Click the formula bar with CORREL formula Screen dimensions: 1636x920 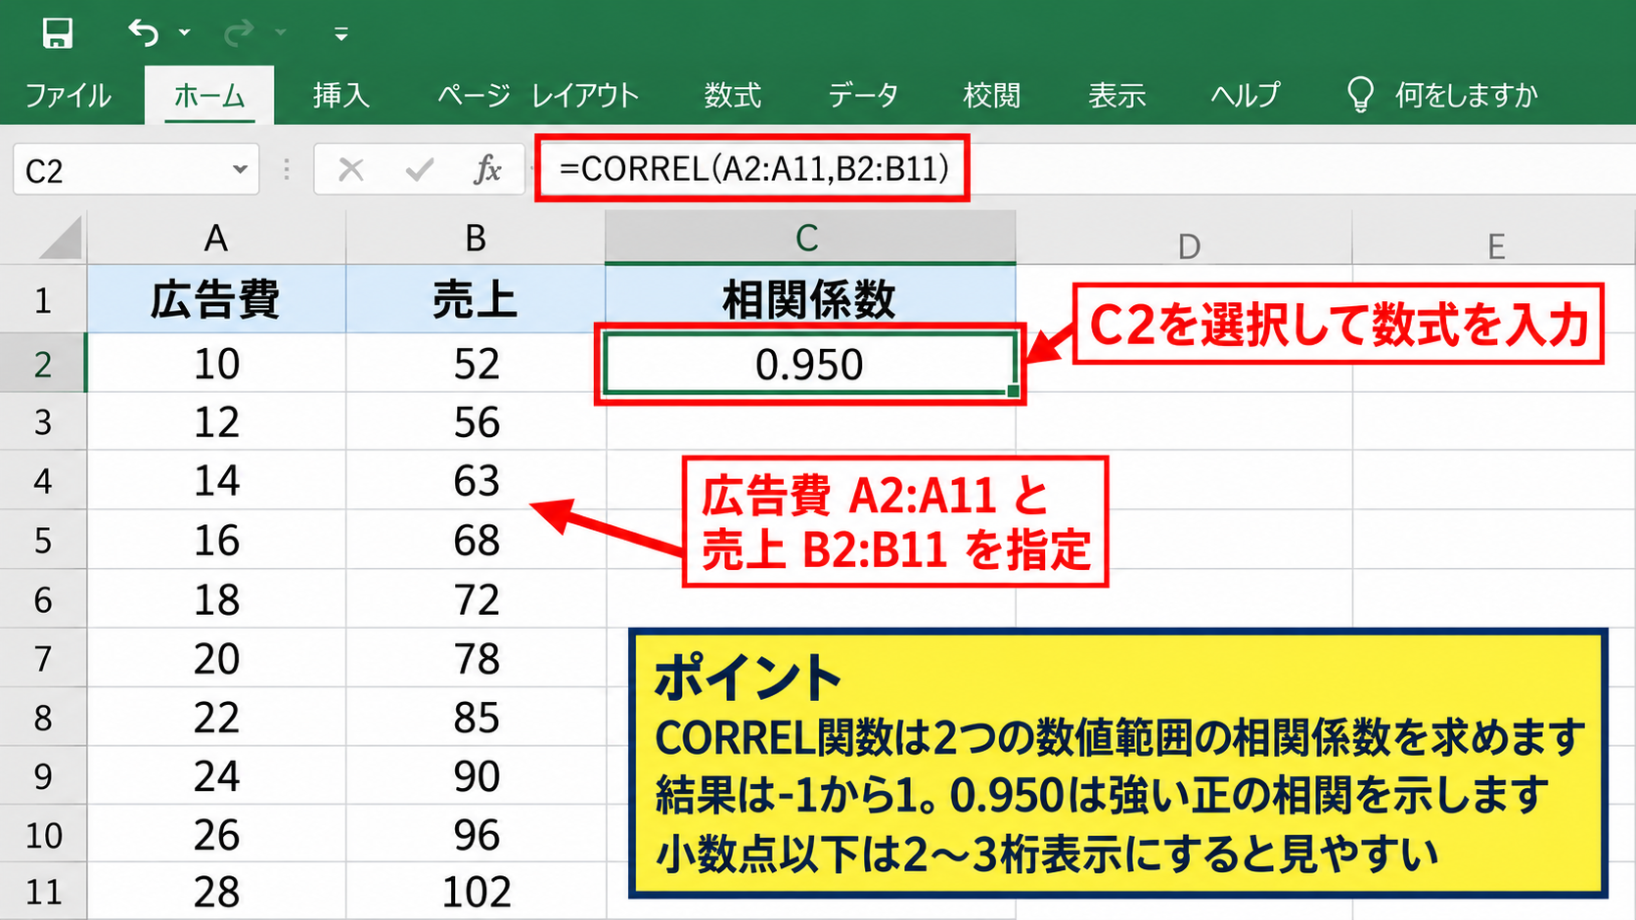(752, 169)
